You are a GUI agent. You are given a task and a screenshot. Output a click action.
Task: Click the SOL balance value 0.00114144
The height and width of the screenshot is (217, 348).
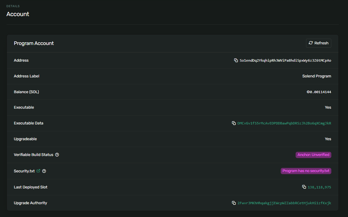(319, 92)
